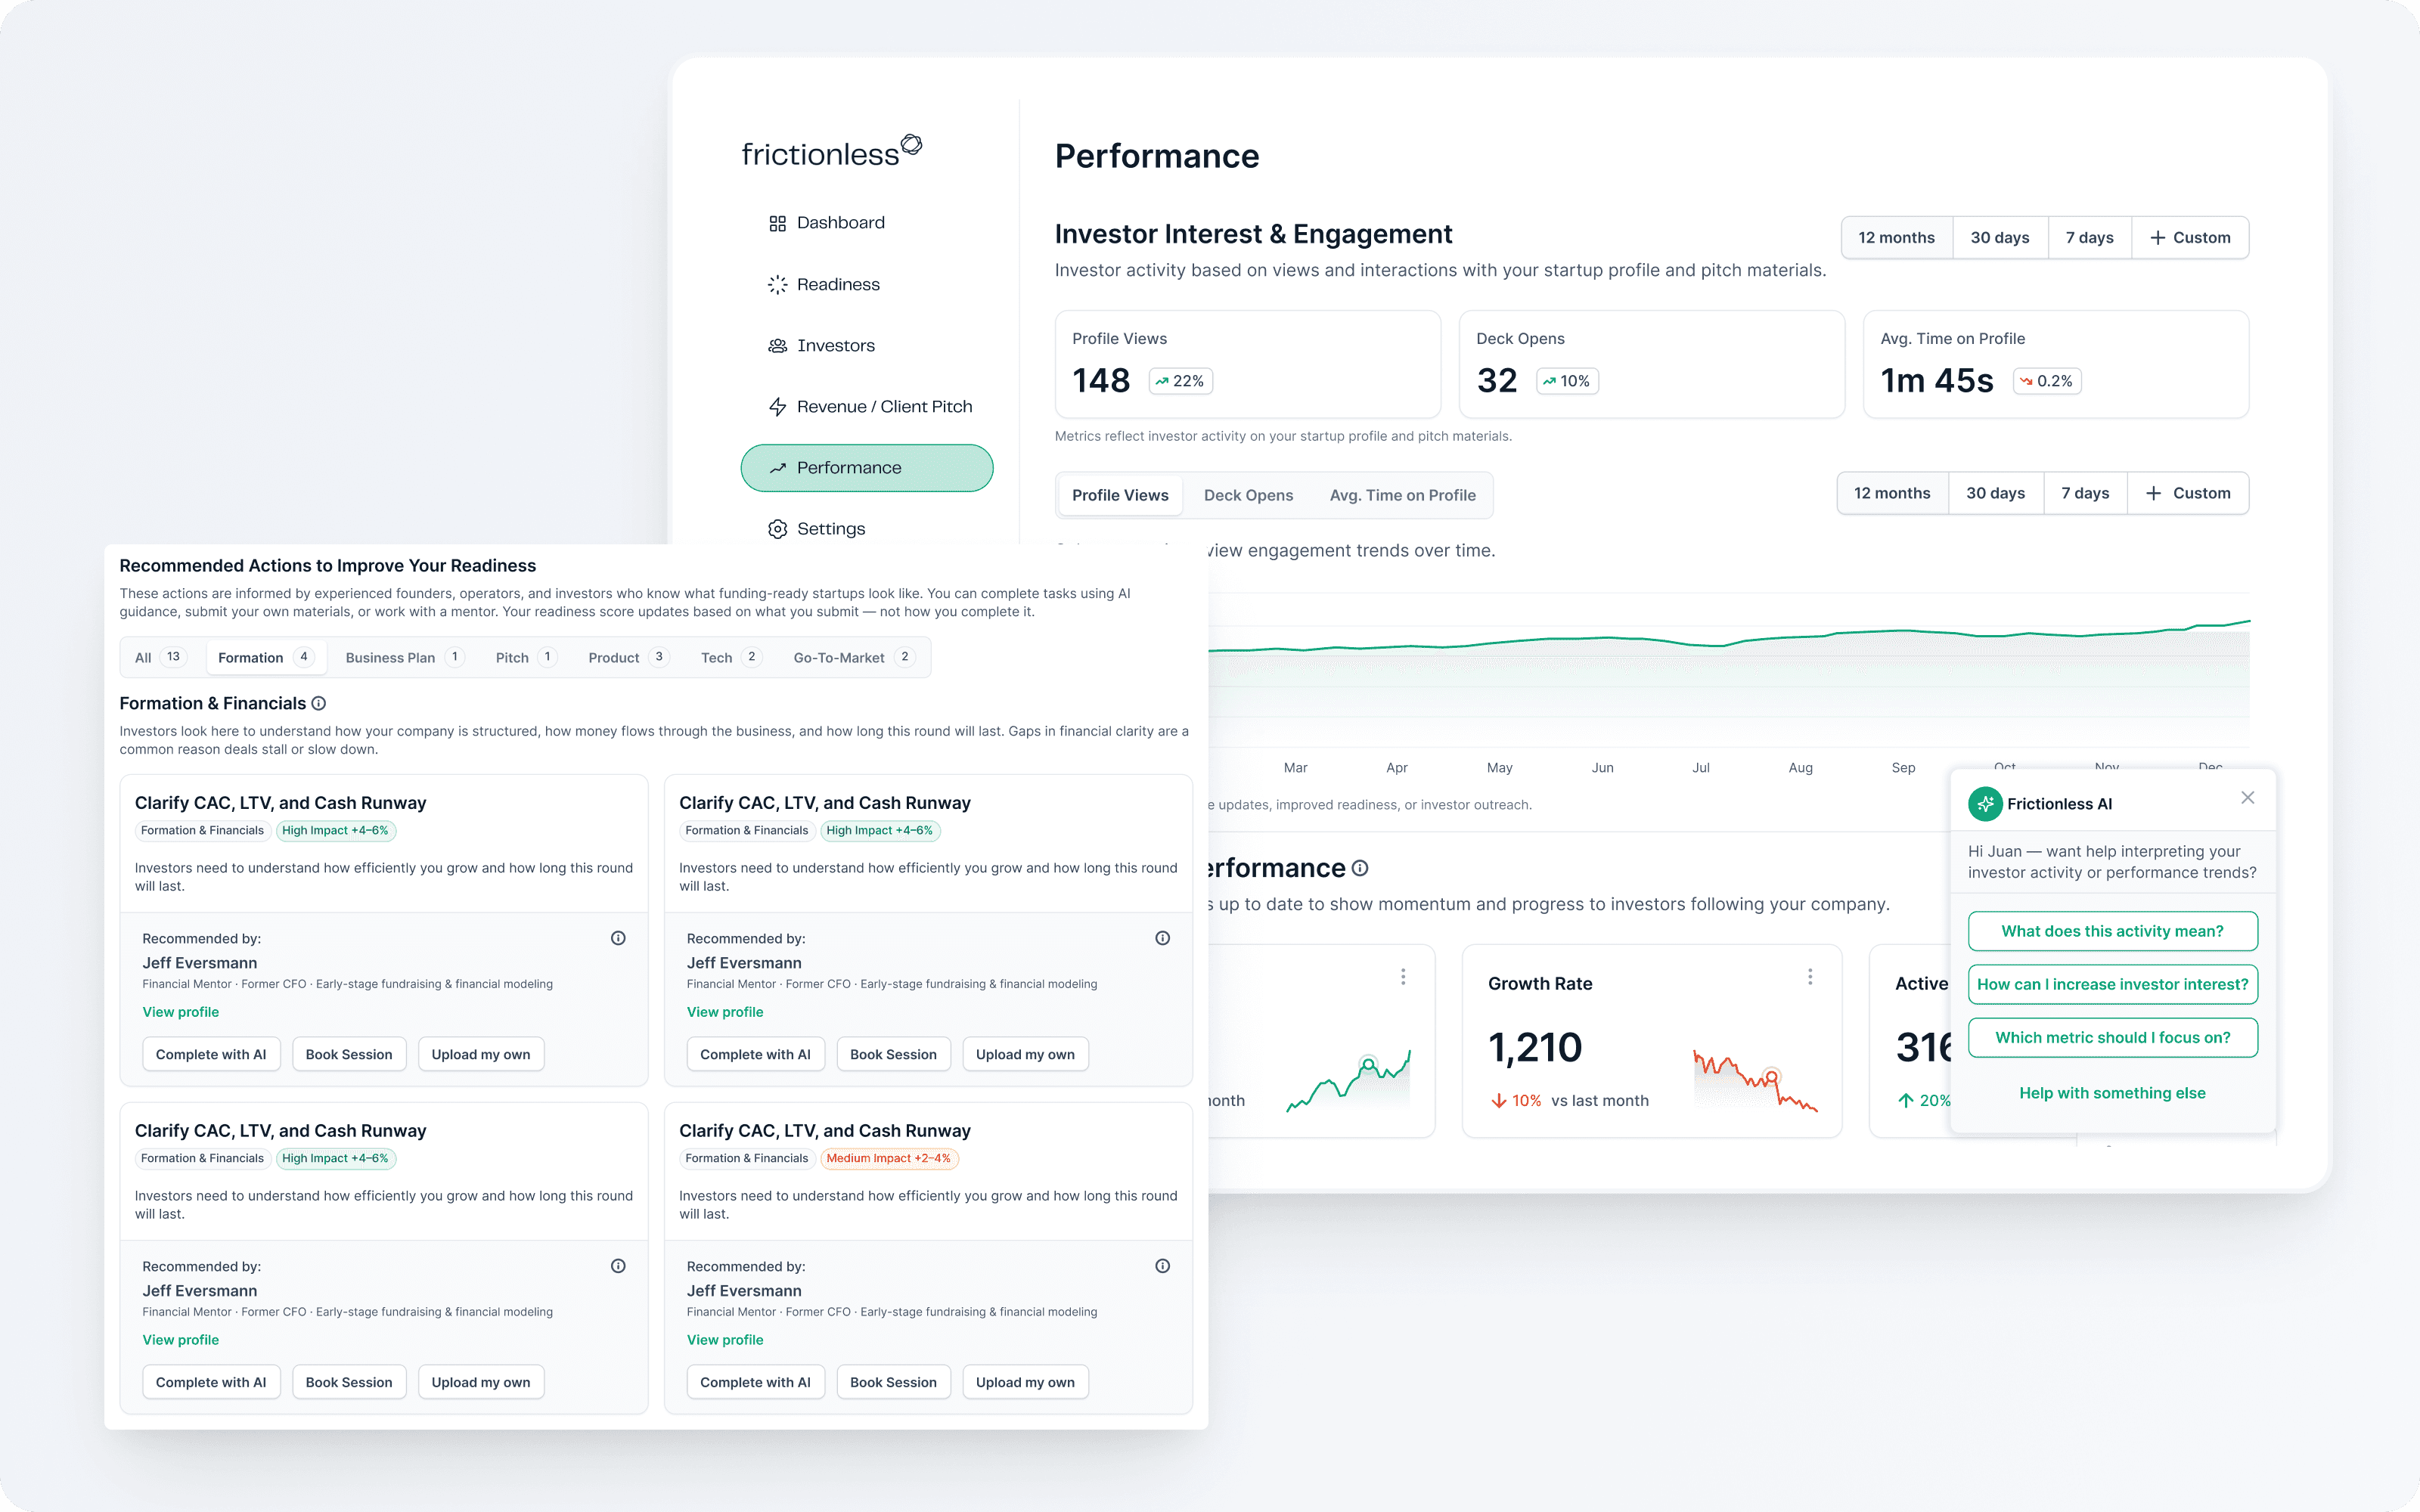
Task: Select the lower 7 days chart range
Action: (x=2085, y=494)
